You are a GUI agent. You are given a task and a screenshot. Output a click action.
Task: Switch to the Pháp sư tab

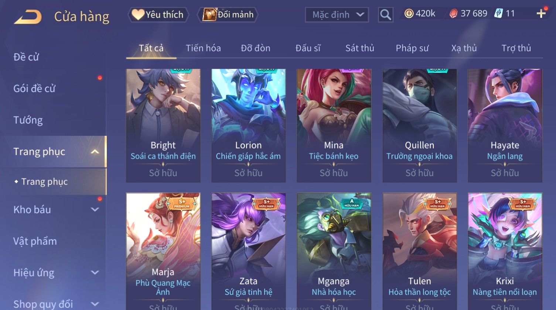412,48
